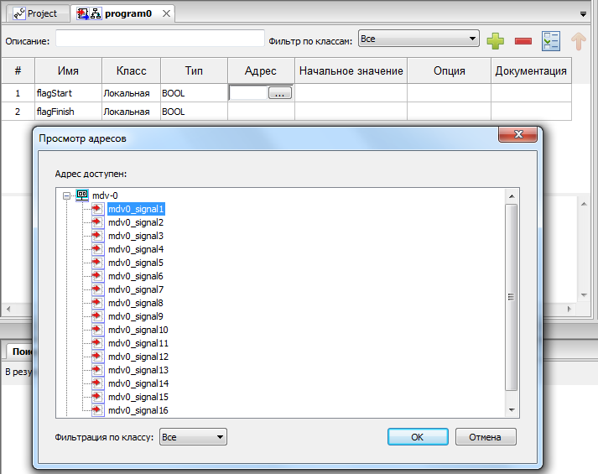Open the Фильтрация по классу dropdown
The image size is (598, 474).
pyautogui.click(x=193, y=437)
